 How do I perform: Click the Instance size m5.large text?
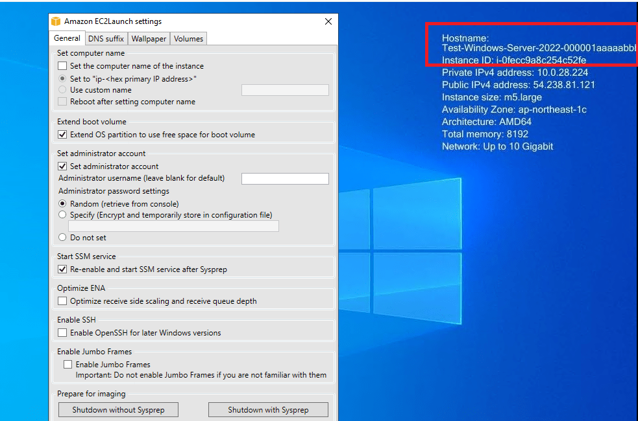[492, 97]
